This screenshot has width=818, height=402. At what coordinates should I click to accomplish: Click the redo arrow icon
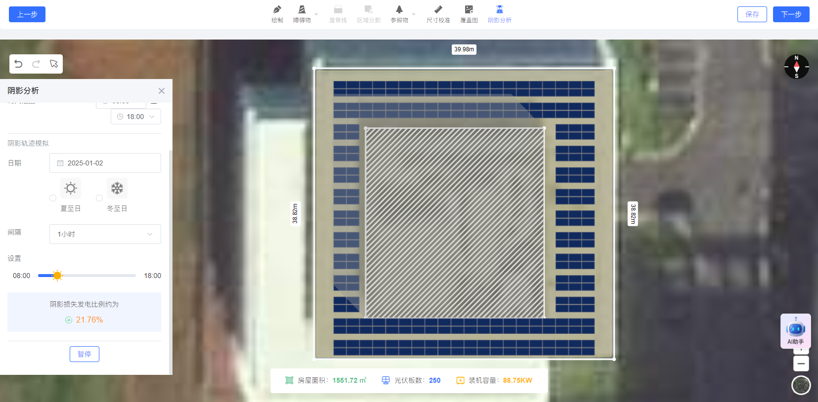point(36,64)
